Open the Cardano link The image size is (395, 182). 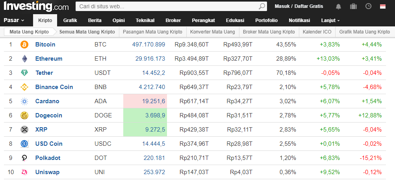[47, 101]
